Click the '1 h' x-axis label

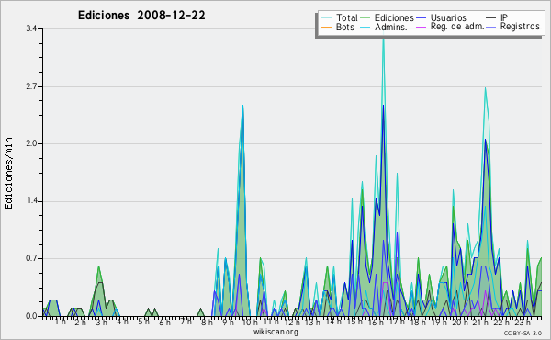pos(60,322)
